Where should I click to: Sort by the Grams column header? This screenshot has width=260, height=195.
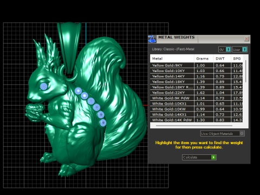pos(204,58)
